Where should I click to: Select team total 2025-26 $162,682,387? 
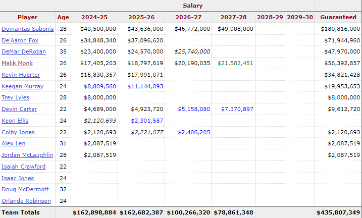pyautogui.click(x=141, y=212)
